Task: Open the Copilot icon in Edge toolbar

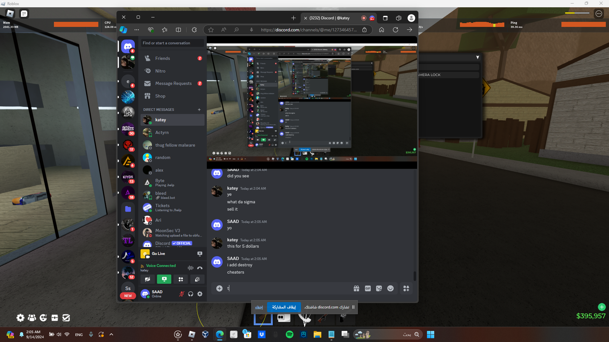Action: pos(123,30)
